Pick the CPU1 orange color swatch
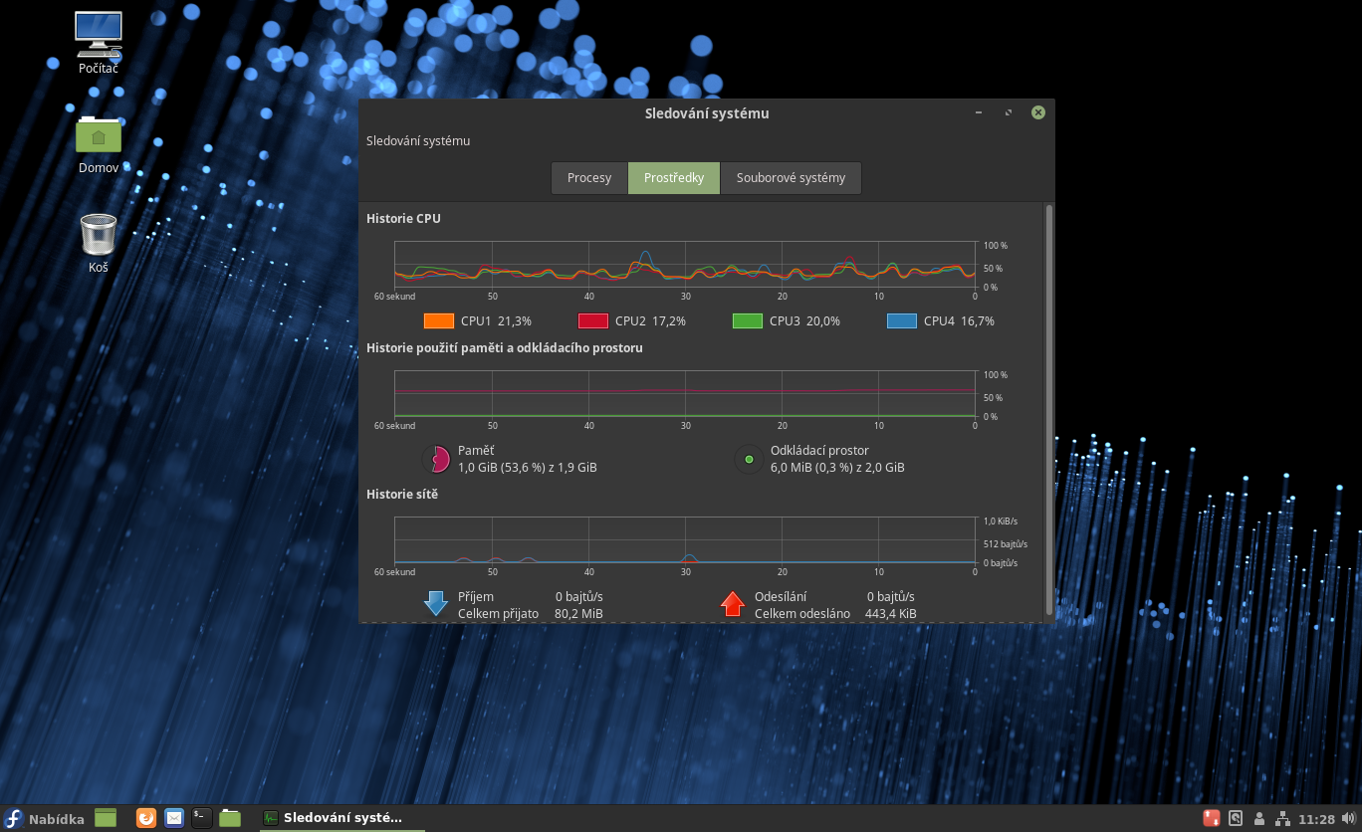The width and height of the screenshot is (1362, 832). point(439,321)
